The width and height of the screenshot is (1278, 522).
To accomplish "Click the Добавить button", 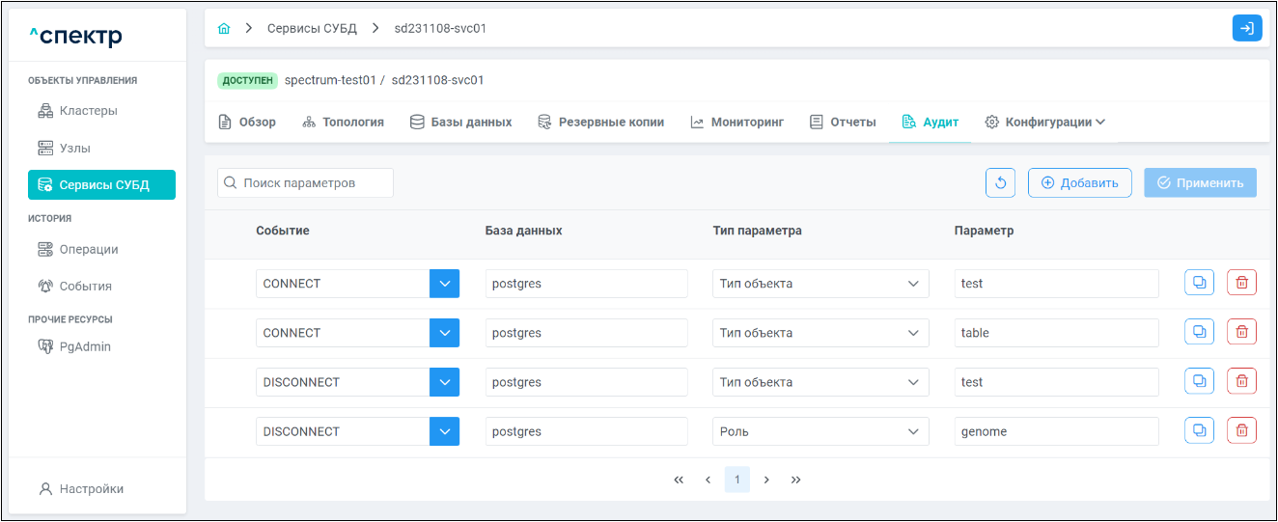I will point(1079,183).
